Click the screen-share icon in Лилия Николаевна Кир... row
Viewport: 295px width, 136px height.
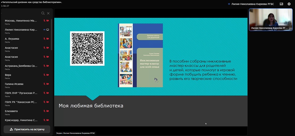(47, 30)
